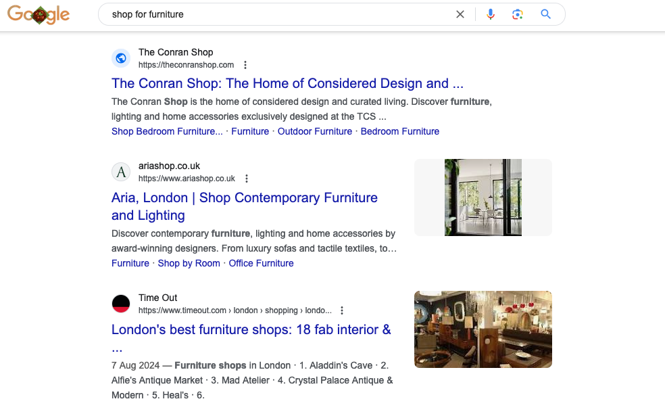Open Google Lens image search
Viewport: 665px width, 418px height.
tap(518, 14)
